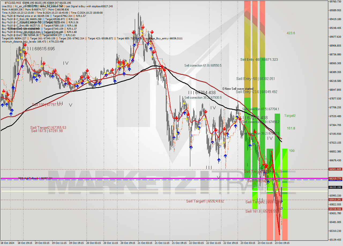
Task: Click the '22 Oct 19:15' time axis label
Action: (x=231, y=243)
